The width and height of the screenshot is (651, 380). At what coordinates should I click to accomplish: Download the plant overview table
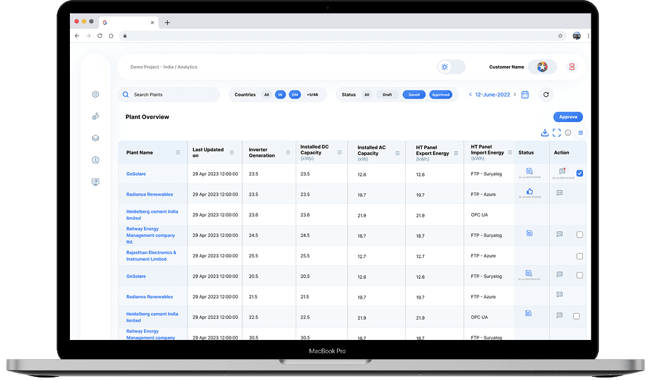(x=545, y=133)
